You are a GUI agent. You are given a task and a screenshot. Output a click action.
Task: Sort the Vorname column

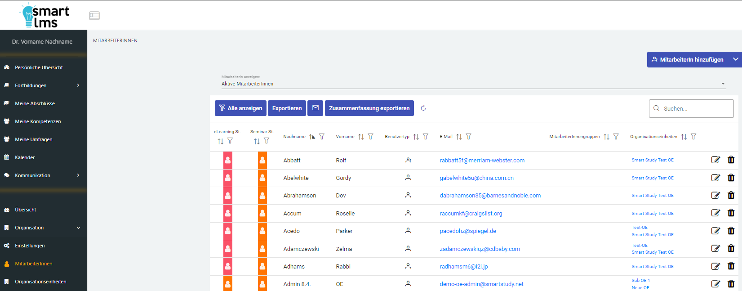tap(361, 137)
